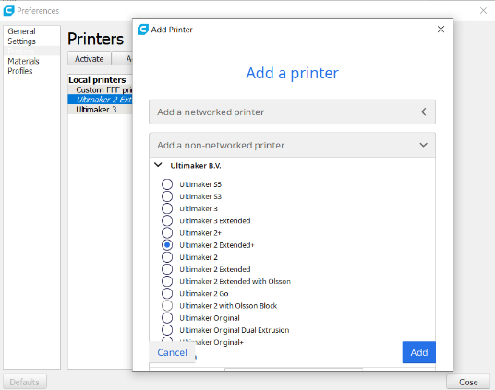Pick the plain Ultimaker 2 radio option
This screenshot has height=390, width=495.
(x=167, y=257)
